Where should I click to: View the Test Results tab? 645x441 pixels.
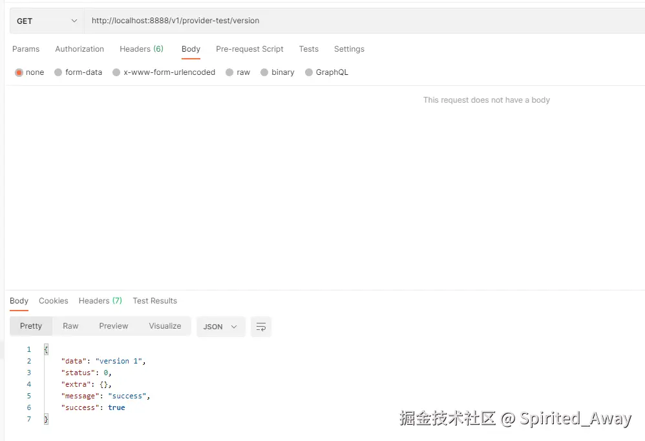[x=154, y=301]
